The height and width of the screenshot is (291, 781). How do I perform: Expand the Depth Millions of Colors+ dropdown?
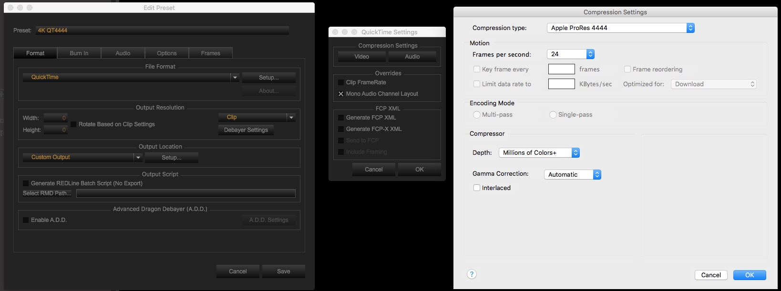(x=539, y=153)
